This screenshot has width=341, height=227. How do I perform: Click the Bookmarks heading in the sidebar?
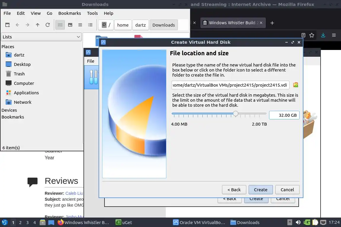click(13, 117)
